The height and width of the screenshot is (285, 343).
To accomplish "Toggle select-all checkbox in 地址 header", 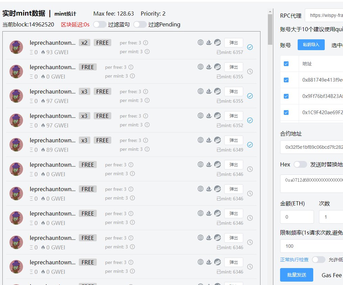I will [x=286, y=64].
